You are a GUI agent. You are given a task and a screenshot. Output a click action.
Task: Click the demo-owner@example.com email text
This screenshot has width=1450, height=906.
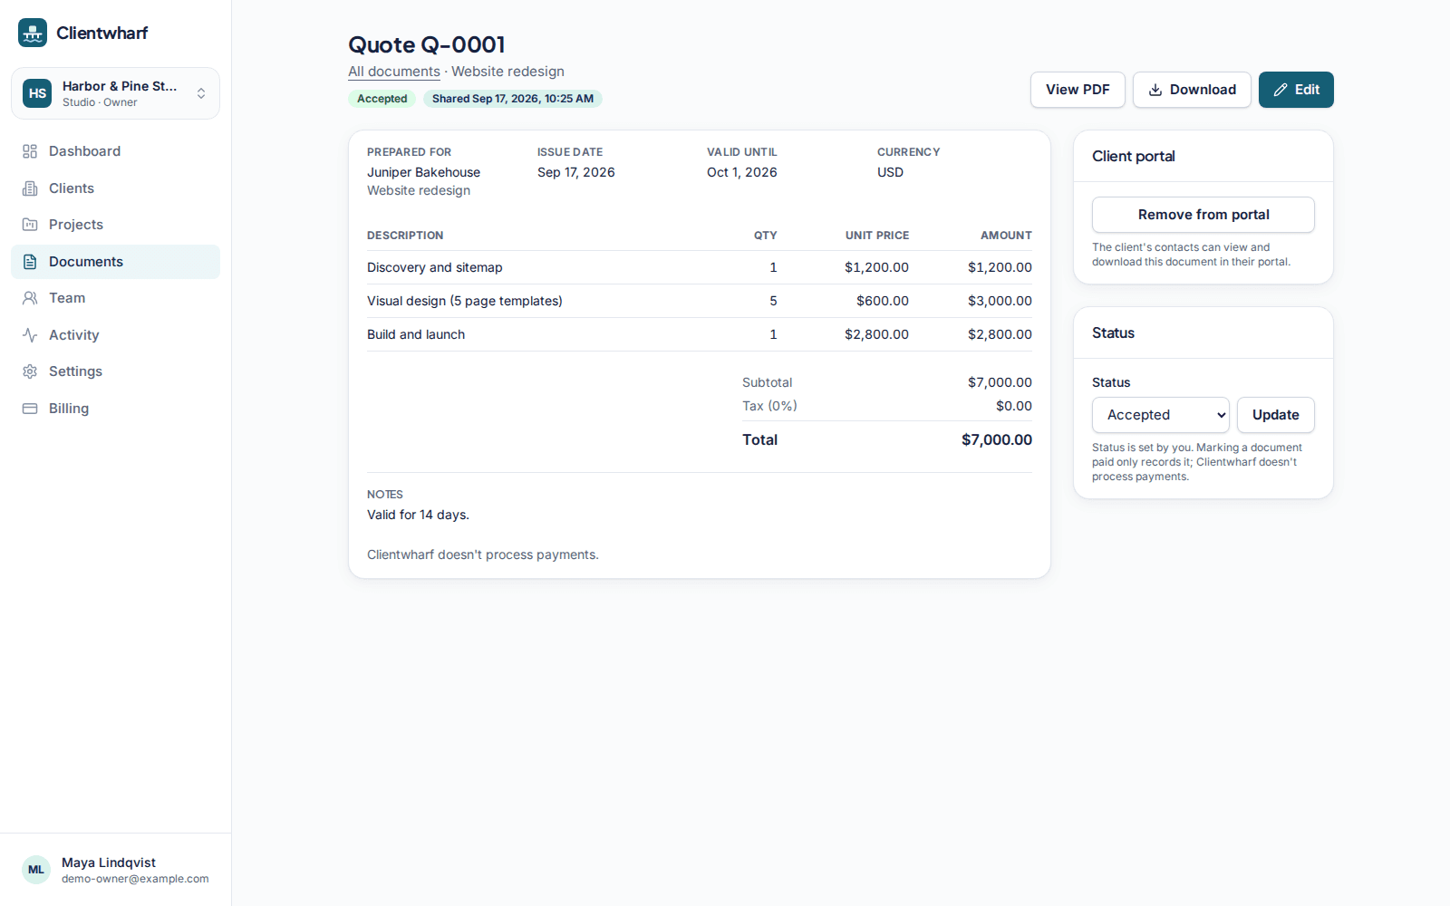pos(135,879)
